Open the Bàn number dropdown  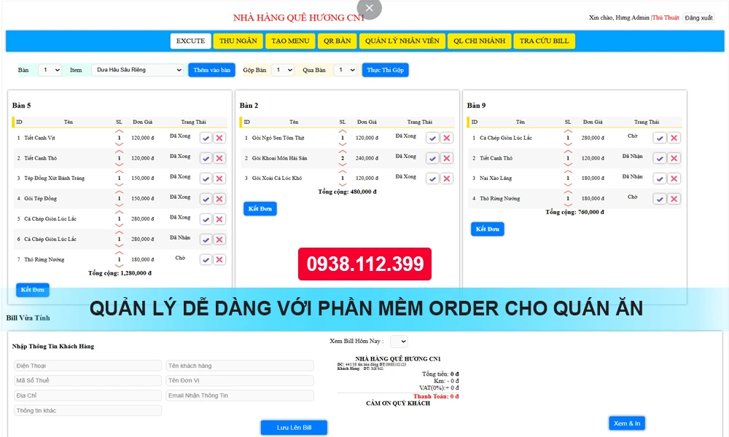[49, 69]
